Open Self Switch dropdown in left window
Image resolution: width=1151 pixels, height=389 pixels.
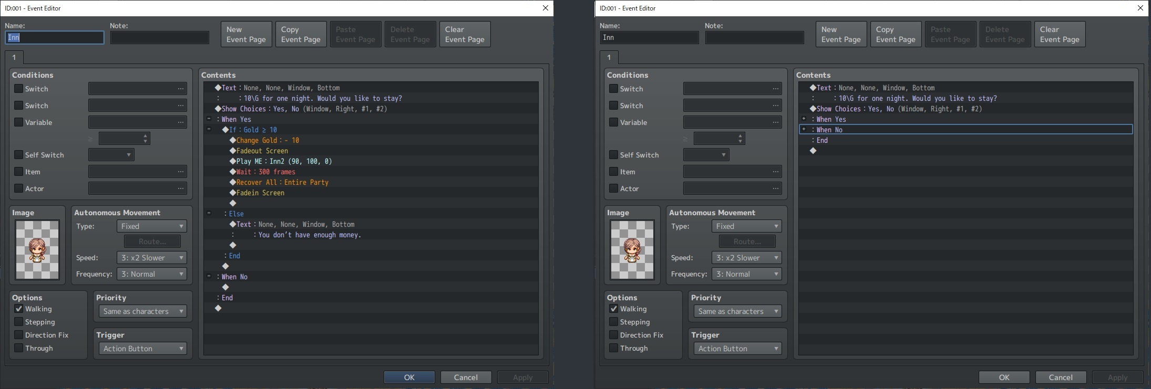[111, 155]
